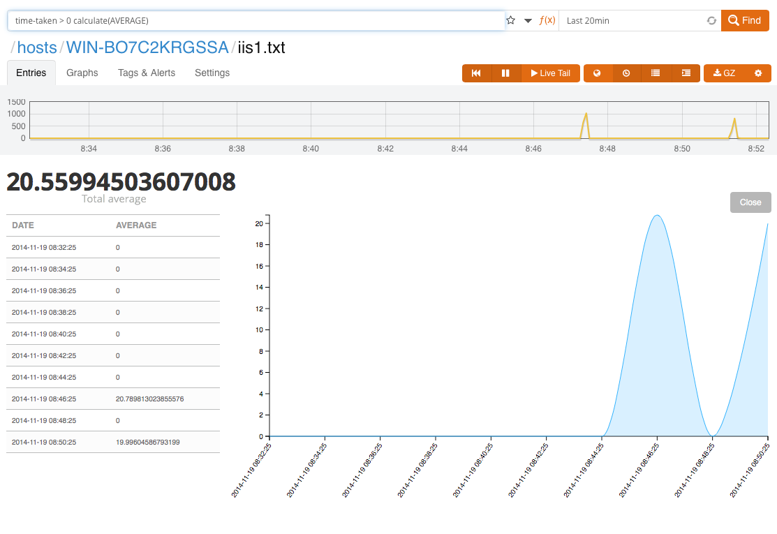The width and height of the screenshot is (777, 534).
Task: Close the average chart panel
Action: tap(750, 202)
